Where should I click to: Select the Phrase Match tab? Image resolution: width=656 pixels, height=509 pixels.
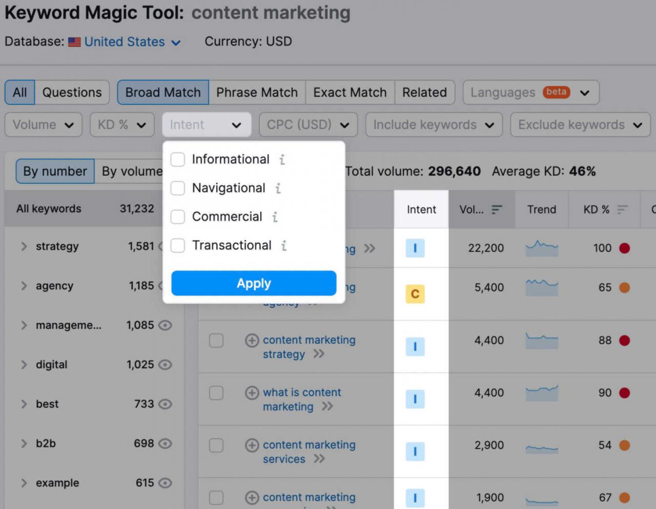257,92
